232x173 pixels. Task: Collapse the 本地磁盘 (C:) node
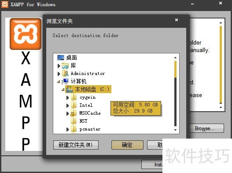click(63, 90)
